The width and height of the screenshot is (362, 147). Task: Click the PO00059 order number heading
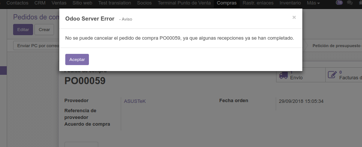(85, 81)
